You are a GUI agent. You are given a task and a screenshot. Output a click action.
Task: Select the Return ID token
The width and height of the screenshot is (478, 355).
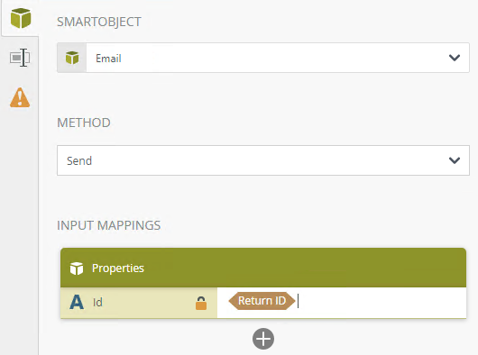262,301
